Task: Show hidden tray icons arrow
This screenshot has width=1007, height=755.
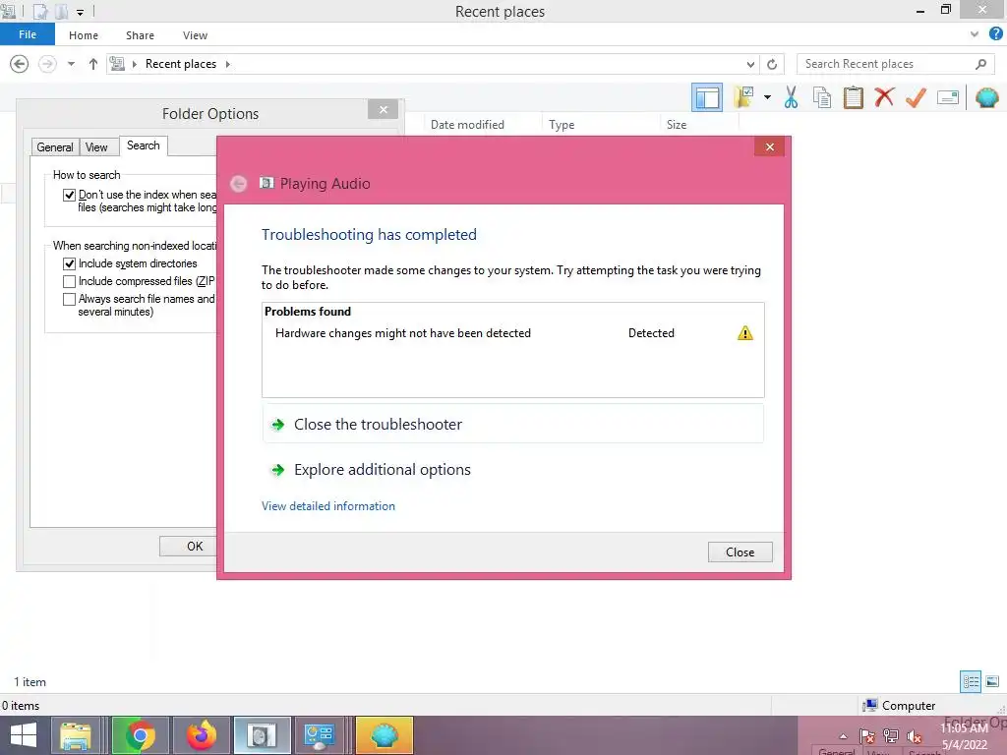Action: click(843, 736)
